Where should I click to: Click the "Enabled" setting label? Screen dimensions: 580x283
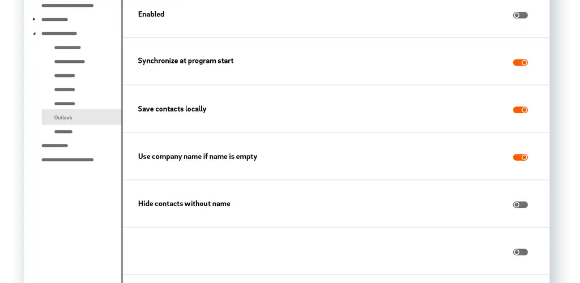point(151,14)
